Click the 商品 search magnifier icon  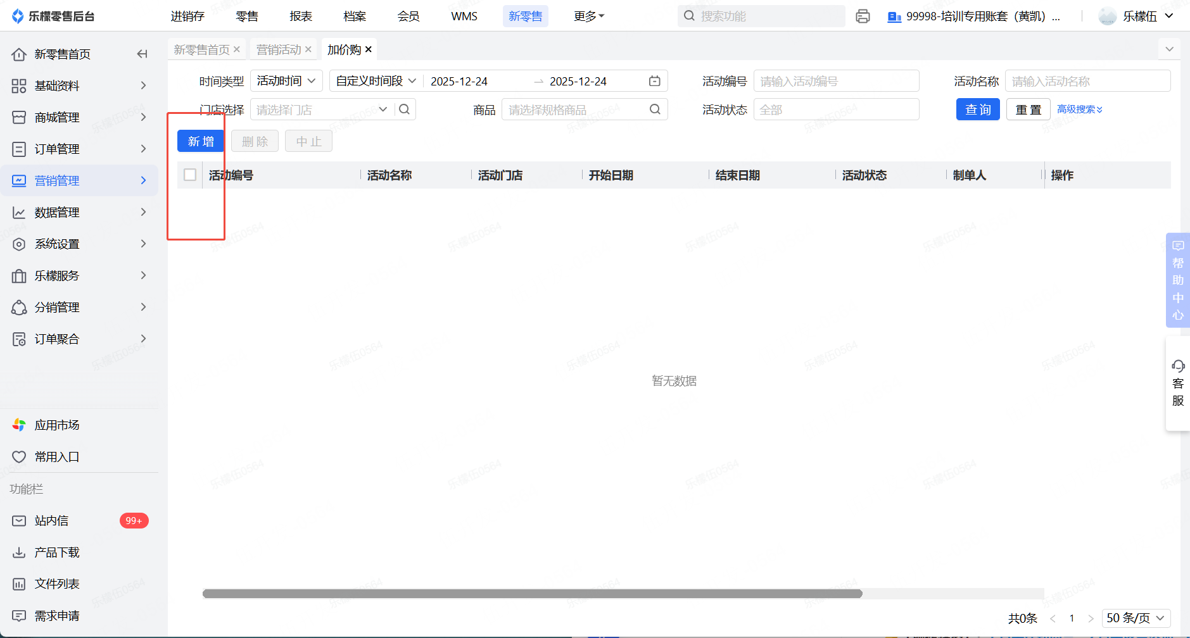655,109
